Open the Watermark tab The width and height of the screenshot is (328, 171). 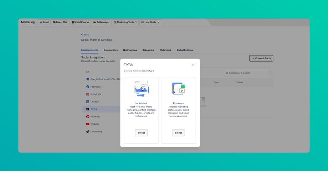point(165,50)
